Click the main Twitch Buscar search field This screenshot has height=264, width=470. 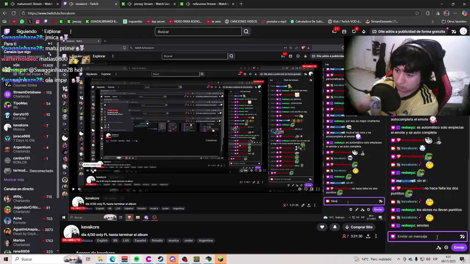(x=198, y=32)
